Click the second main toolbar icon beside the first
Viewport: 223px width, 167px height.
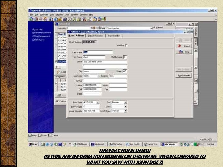(36, 19)
